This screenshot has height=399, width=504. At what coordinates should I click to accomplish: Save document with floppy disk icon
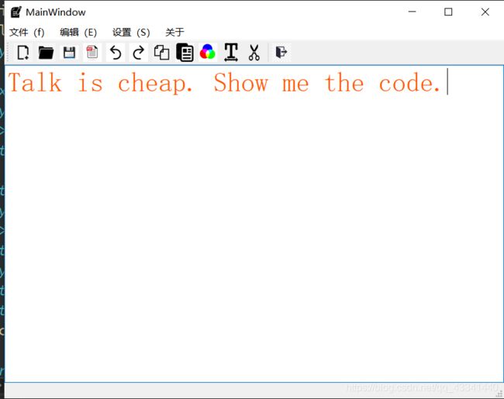tap(69, 53)
